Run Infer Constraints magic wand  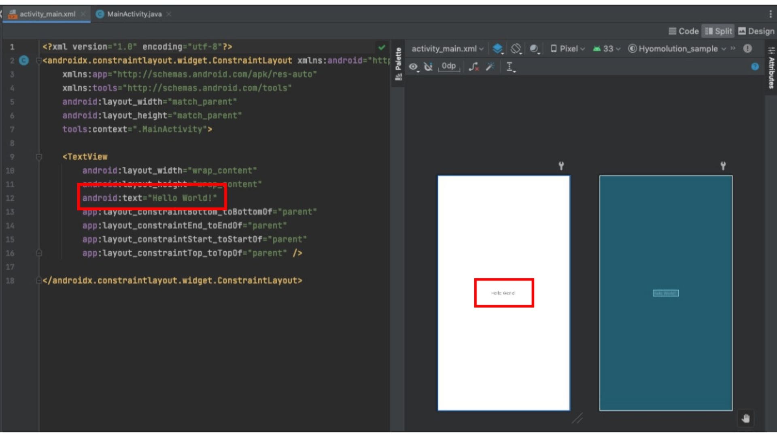pos(490,67)
